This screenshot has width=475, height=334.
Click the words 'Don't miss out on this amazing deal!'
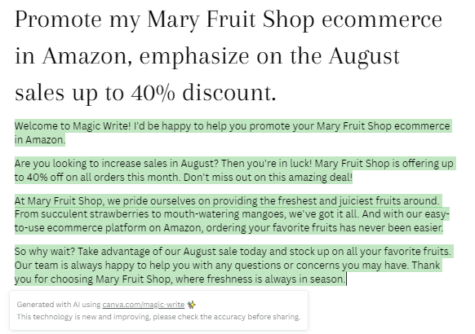click(268, 177)
